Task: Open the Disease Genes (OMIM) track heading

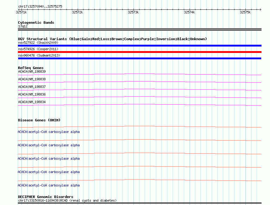Action: [39, 120]
